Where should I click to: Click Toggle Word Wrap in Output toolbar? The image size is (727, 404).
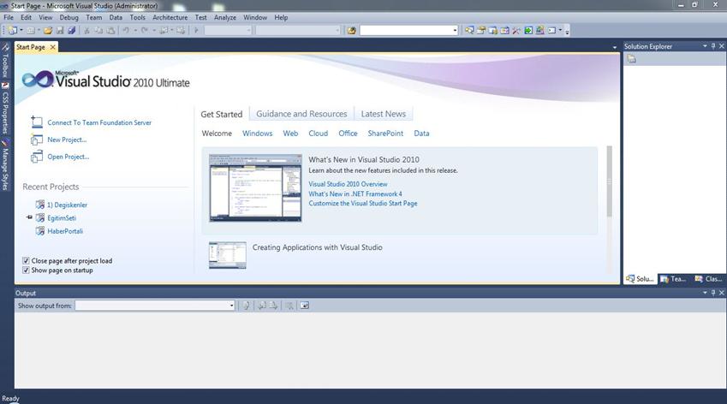click(304, 306)
